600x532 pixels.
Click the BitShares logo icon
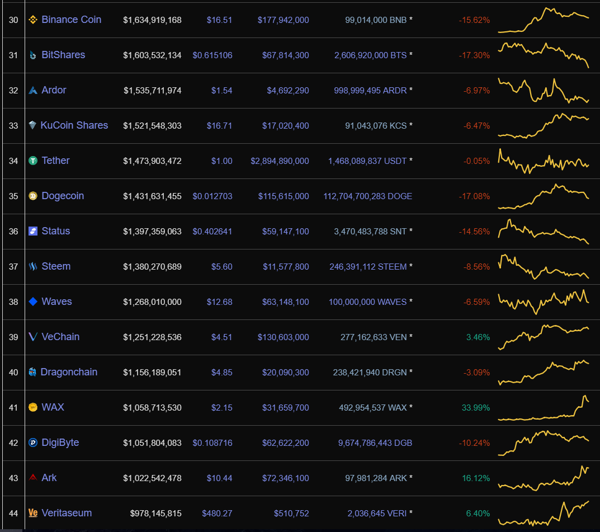coord(33,55)
